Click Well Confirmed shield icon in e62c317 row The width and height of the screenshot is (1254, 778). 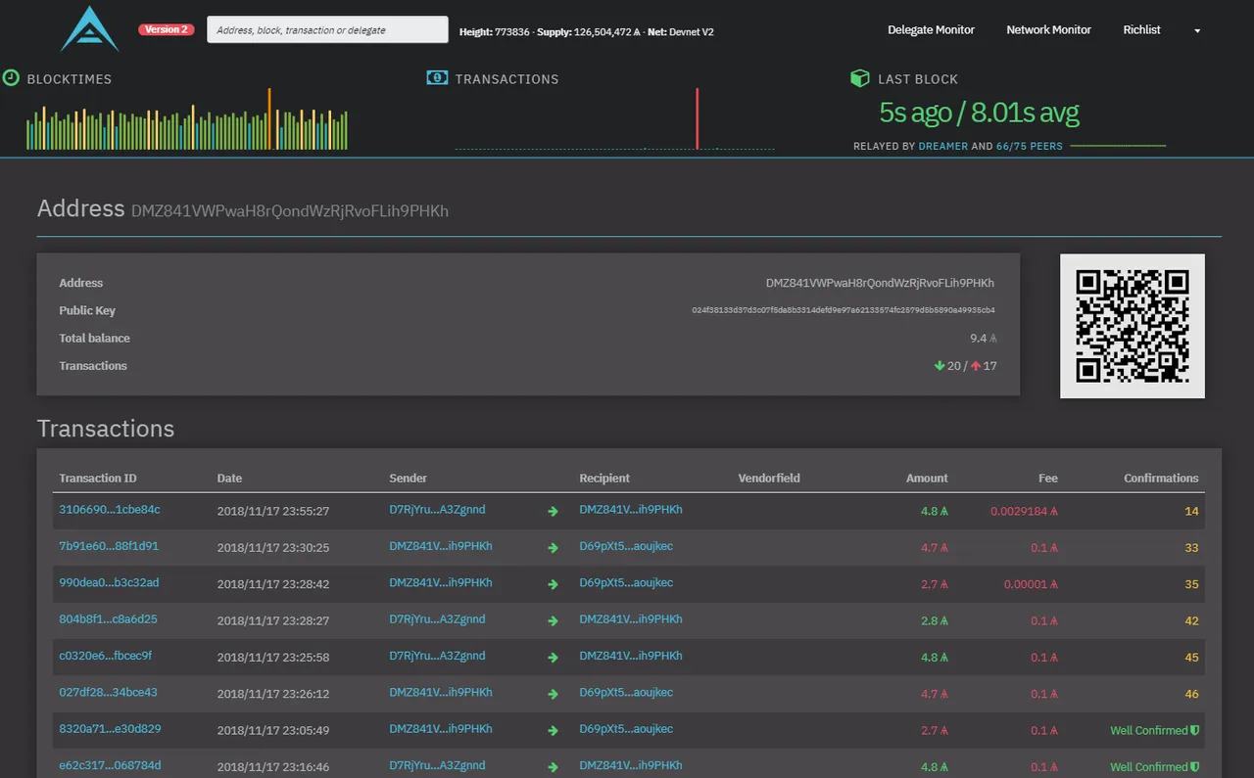1195,767
